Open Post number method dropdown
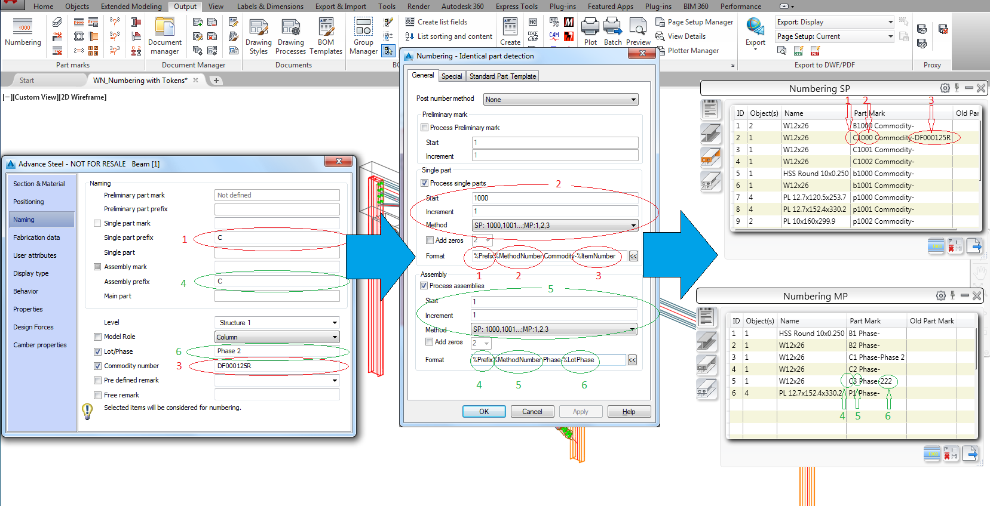This screenshot has height=506, width=990. [x=561, y=100]
